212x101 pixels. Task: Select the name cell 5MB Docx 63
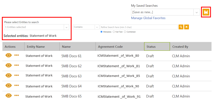[72, 76]
